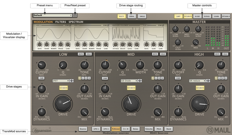This screenshot has width=232, height=135.
Task: Click the LFO 1 SHAPE knob
Action: point(47,45)
